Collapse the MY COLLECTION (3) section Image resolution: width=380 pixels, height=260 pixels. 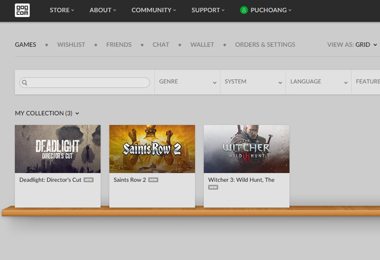click(47, 113)
